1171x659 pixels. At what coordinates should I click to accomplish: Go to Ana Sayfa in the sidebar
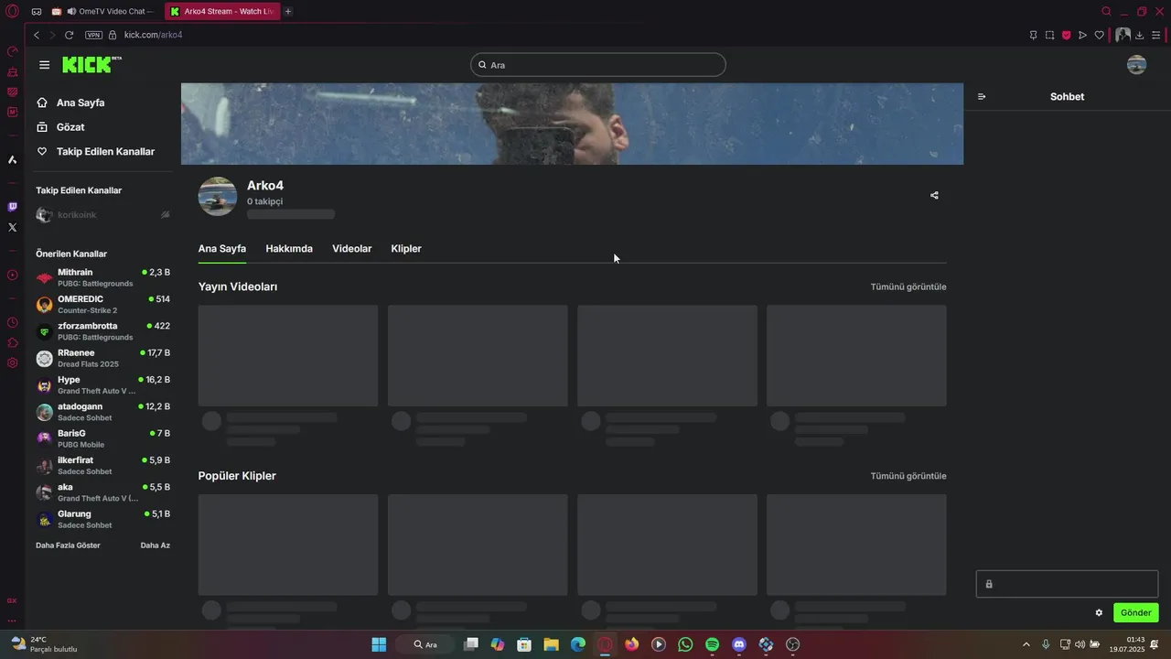81,103
